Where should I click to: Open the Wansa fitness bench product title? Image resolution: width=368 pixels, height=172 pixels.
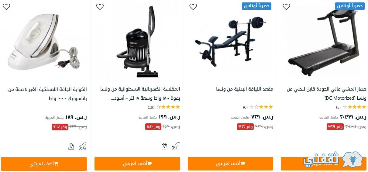pos(245,89)
